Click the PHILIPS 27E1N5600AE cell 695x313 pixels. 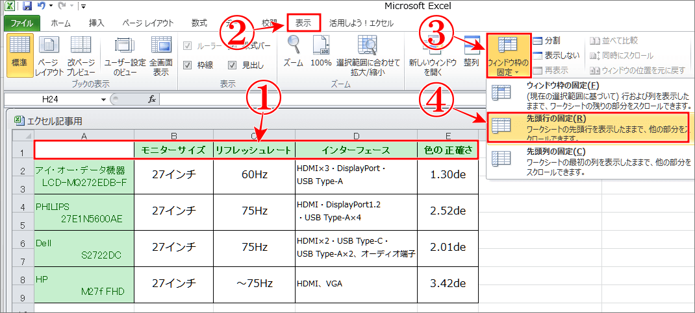84,212
